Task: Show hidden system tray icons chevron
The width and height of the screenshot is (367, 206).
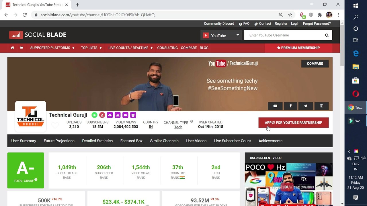Action: coord(349,151)
